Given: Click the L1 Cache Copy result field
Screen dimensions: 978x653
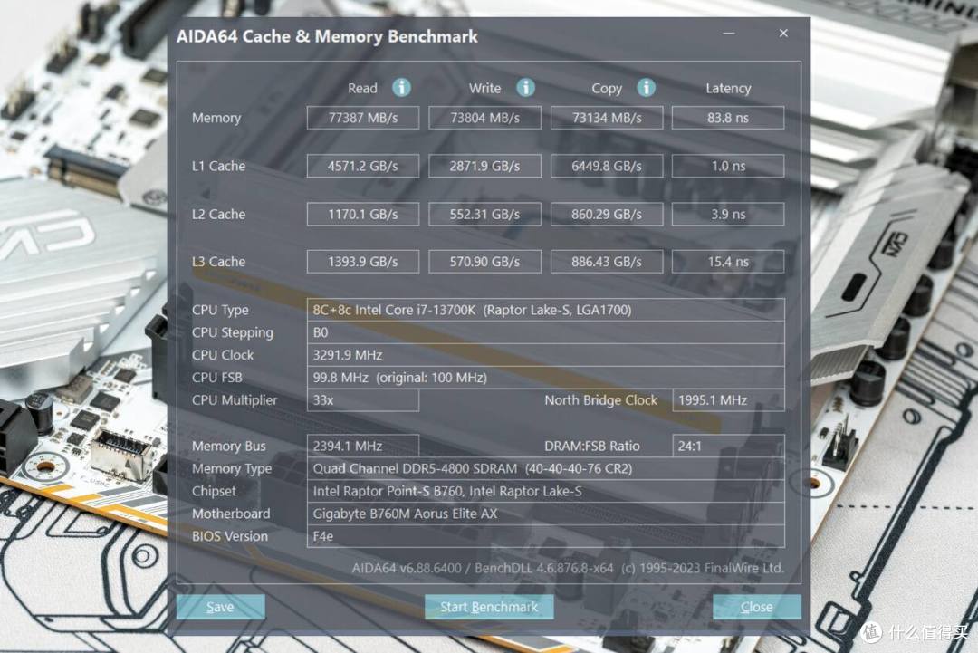Looking at the screenshot, I should click(607, 166).
